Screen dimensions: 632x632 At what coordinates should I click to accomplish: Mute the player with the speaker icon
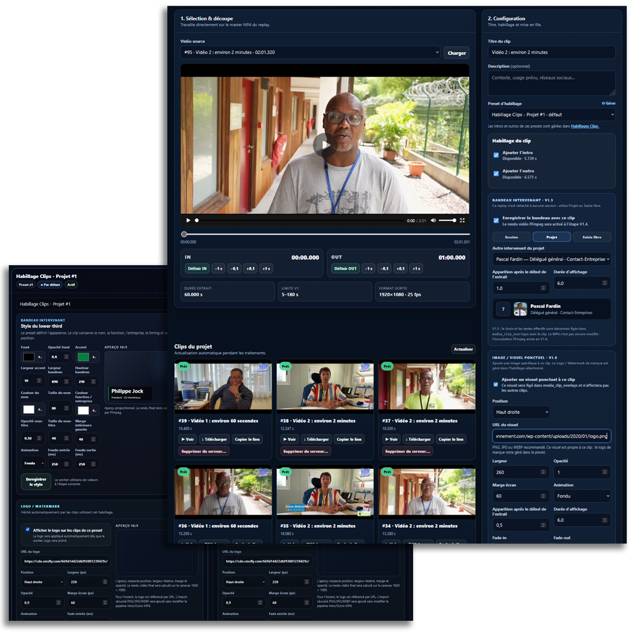433,221
